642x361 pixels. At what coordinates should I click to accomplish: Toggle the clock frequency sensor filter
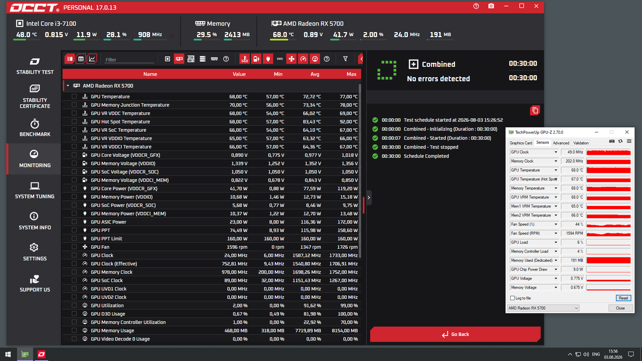(303, 59)
